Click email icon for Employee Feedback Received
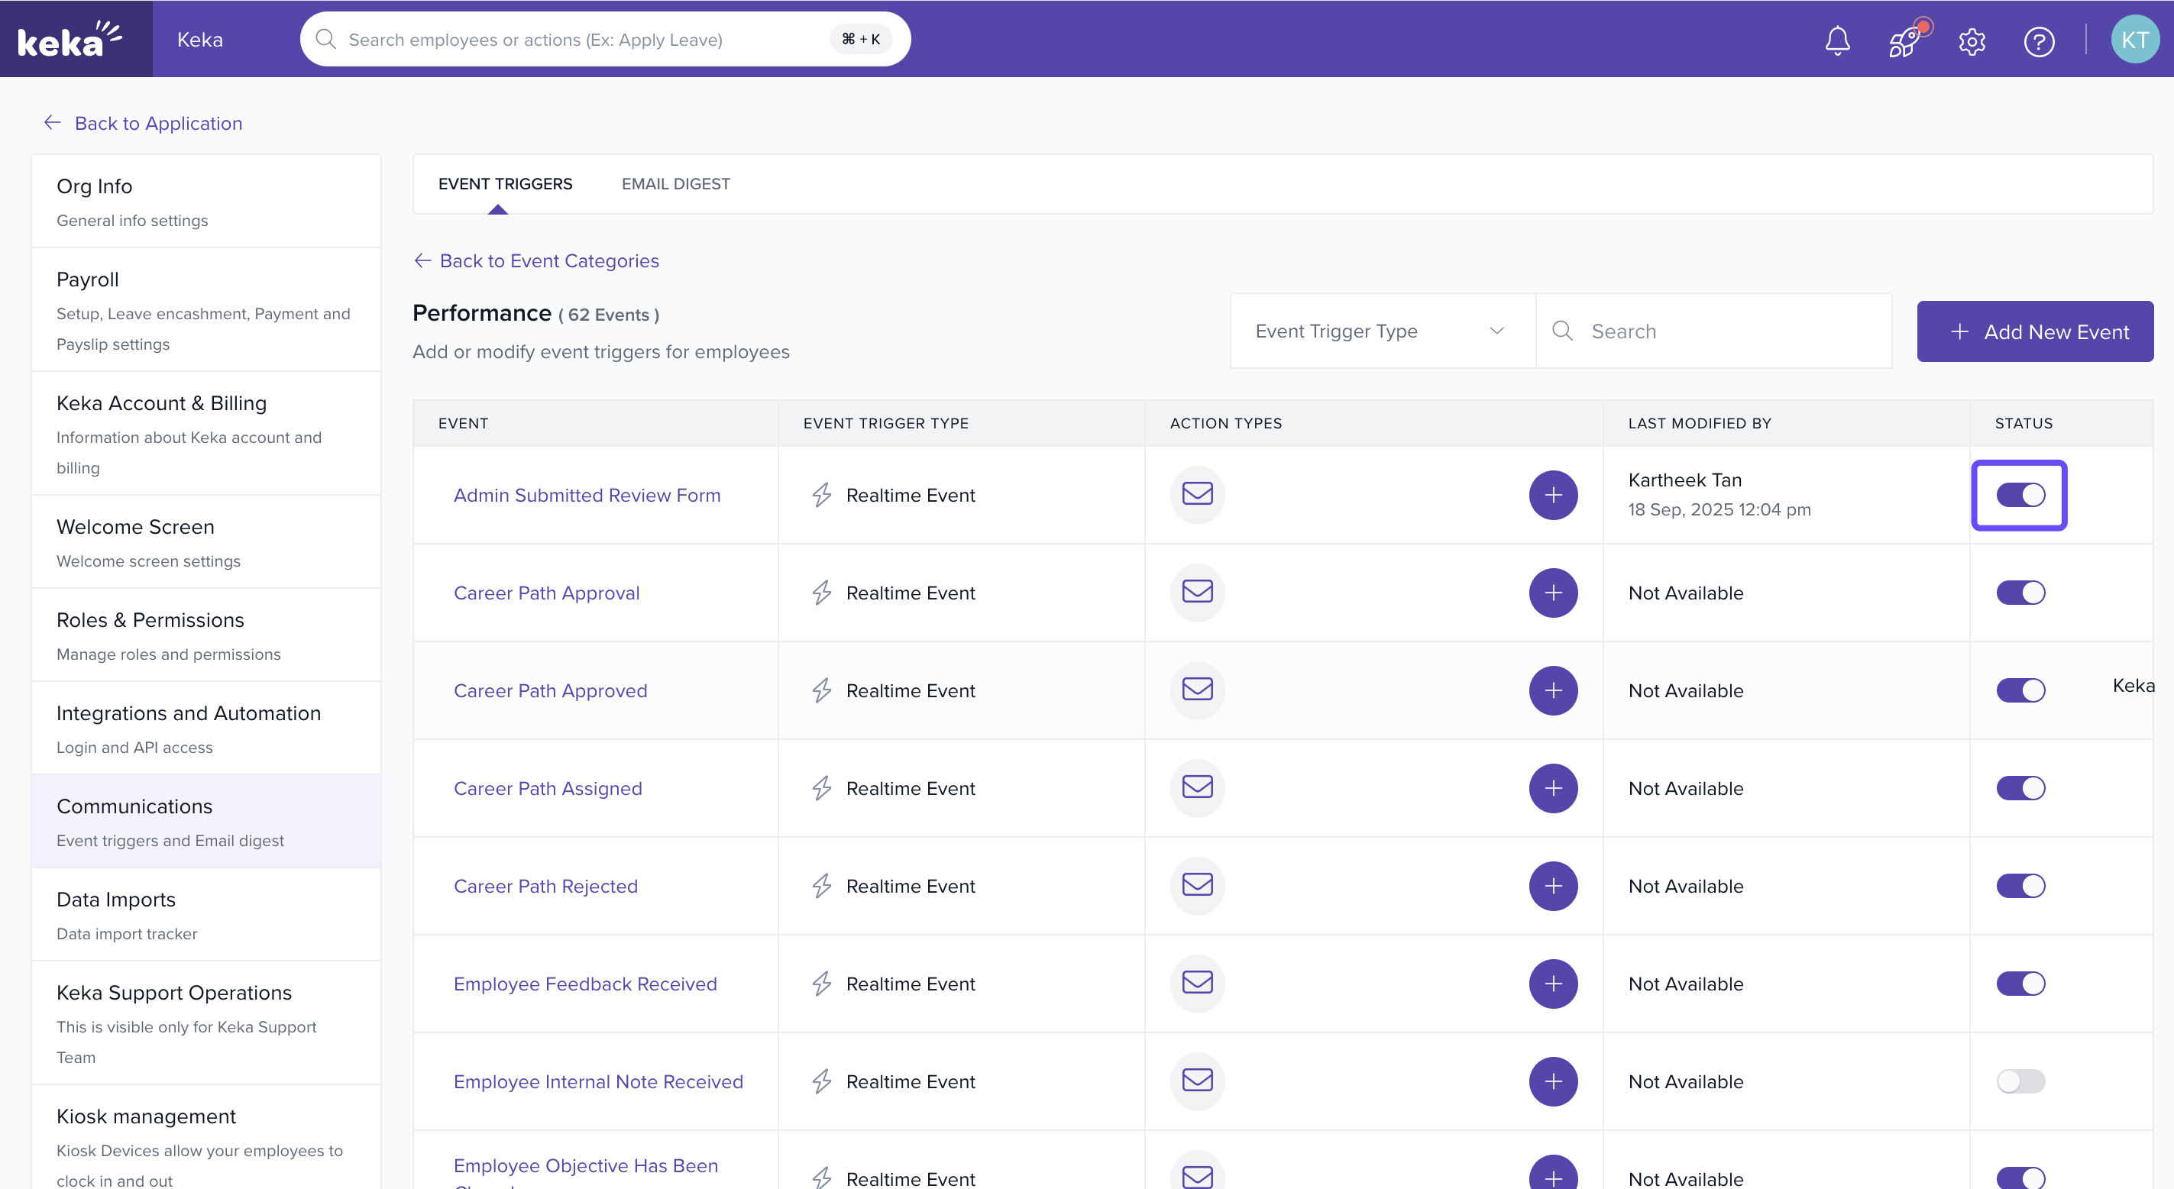Image resolution: width=2174 pixels, height=1189 pixels. click(1197, 983)
